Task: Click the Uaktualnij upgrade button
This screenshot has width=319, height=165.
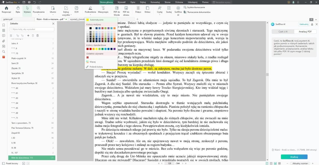Action: tap(304, 24)
